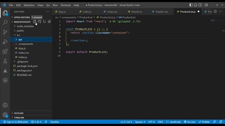The height and width of the screenshot is (126, 225).
Task: Open the Go menu
Action: pyautogui.click(x=48, y=5)
